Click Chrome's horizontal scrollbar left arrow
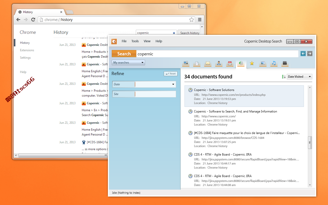 pyautogui.click(x=16, y=155)
